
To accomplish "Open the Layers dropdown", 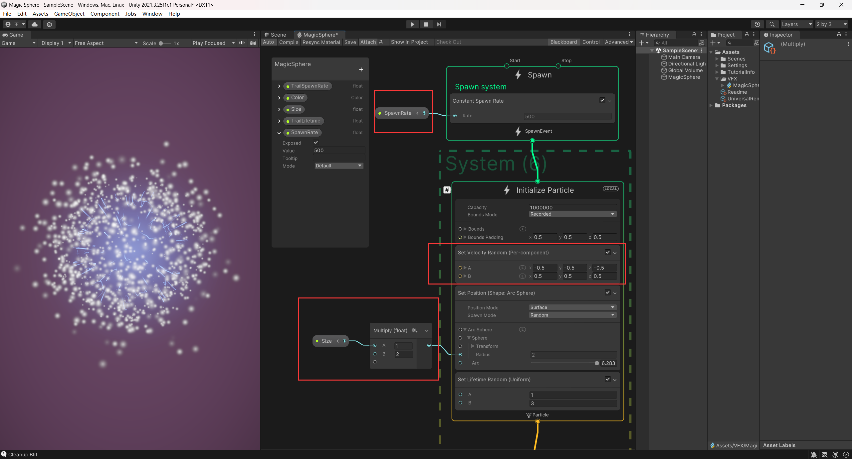I will [796, 24].
